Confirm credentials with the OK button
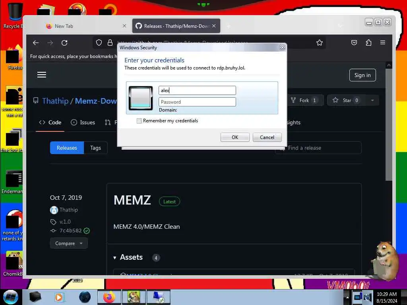407x305 pixels. pos(235,137)
